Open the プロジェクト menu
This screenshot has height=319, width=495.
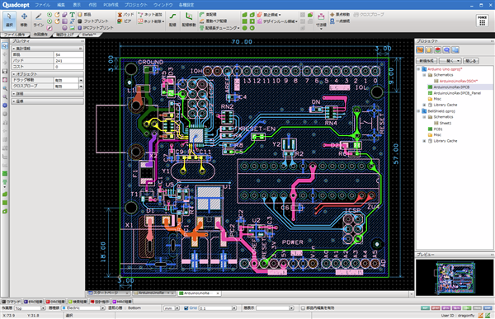point(136,5)
